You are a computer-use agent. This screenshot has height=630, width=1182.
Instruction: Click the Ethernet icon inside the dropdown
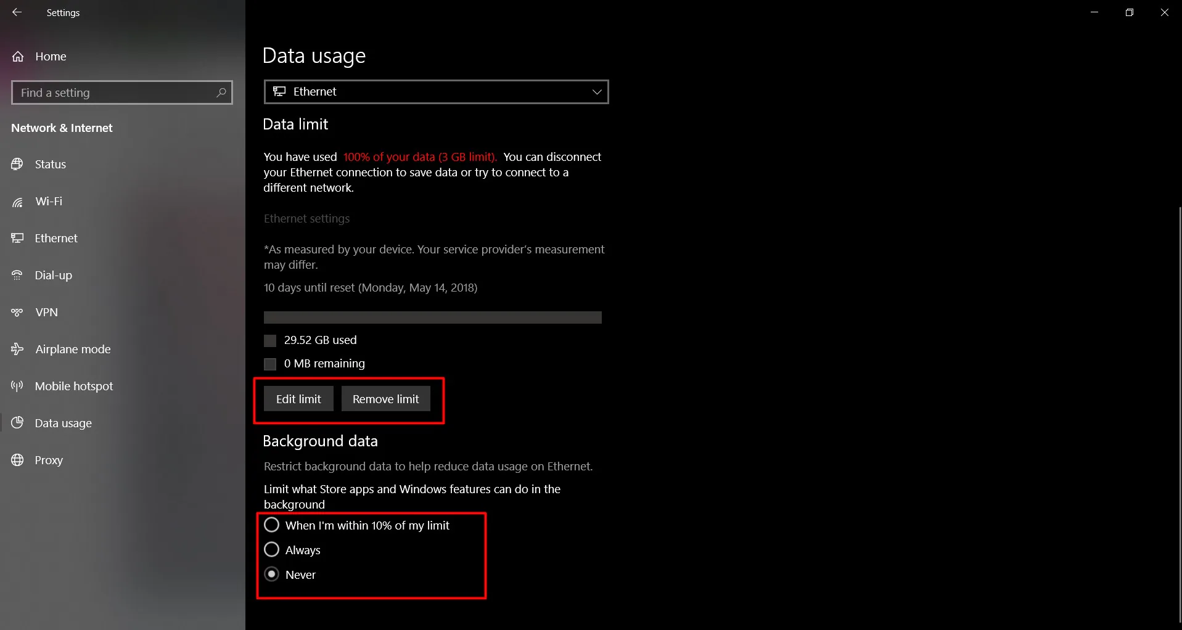pos(279,91)
